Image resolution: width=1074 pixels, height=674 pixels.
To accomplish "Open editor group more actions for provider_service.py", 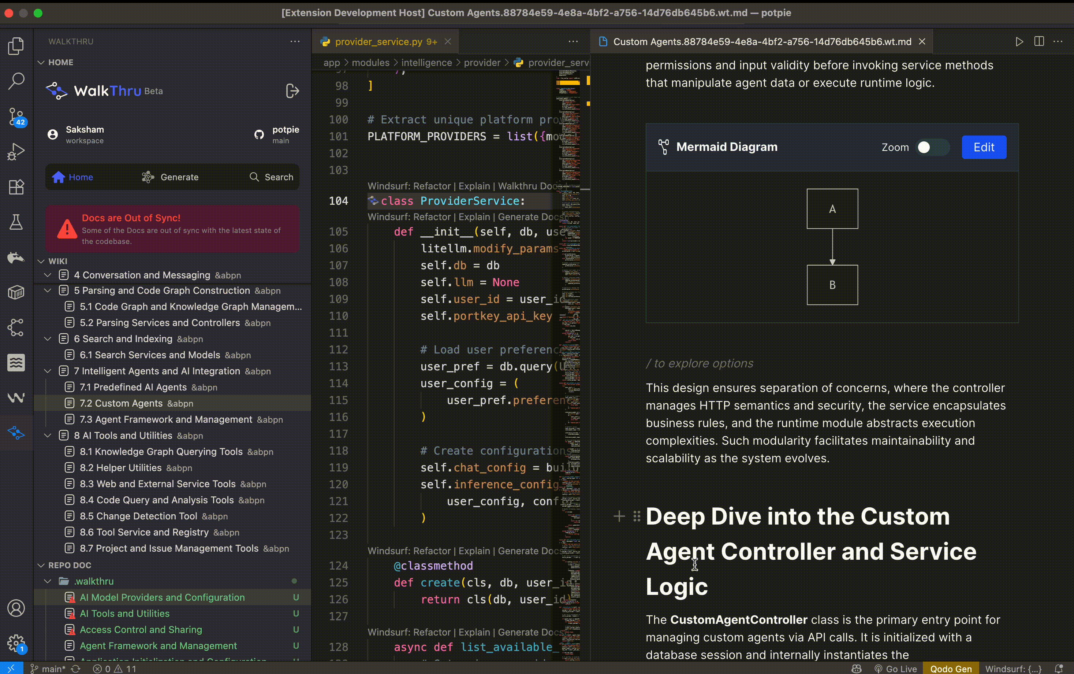I will [x=573, y=41].
